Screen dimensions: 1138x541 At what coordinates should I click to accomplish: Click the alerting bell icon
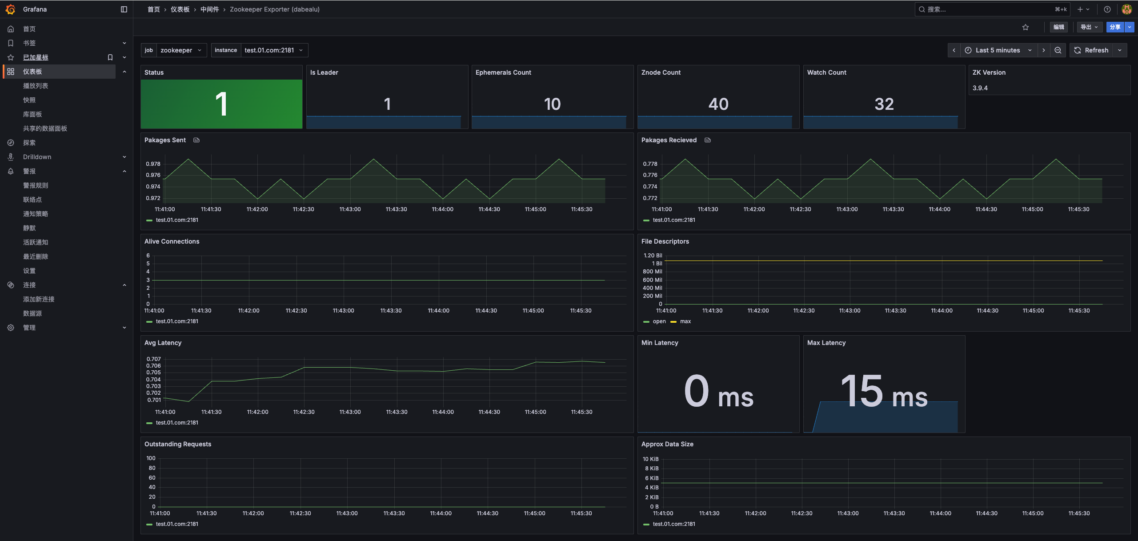click(x=11, y=171)
